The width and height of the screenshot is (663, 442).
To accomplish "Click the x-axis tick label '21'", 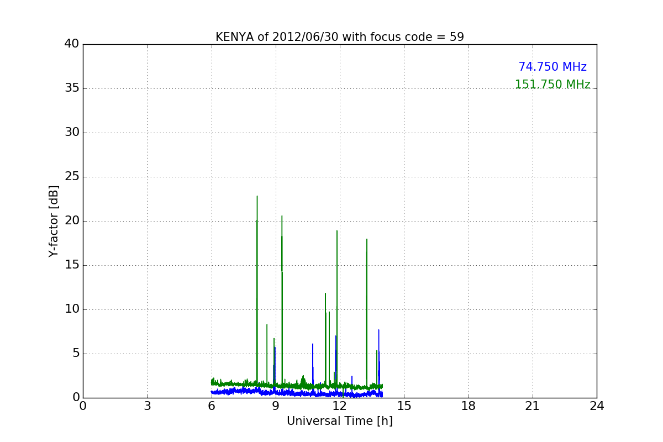I will 533,406.
